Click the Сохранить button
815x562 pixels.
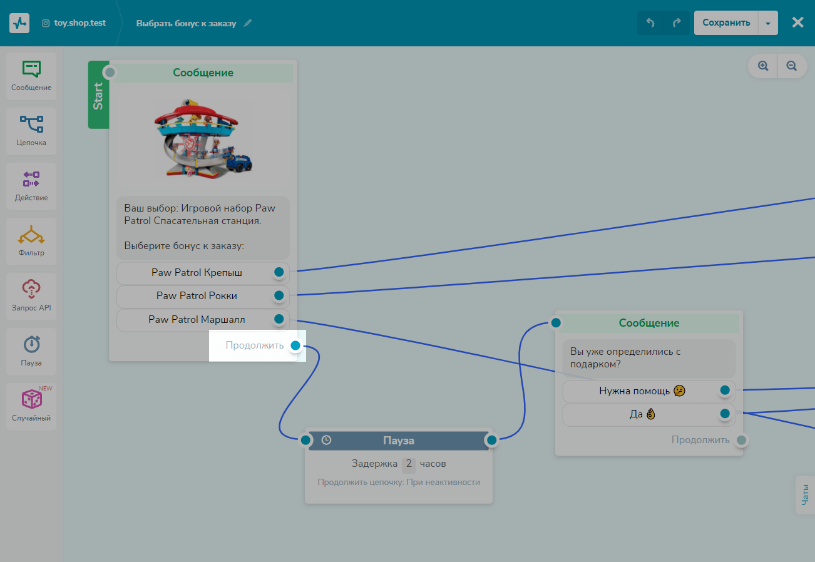click(725, 23)
